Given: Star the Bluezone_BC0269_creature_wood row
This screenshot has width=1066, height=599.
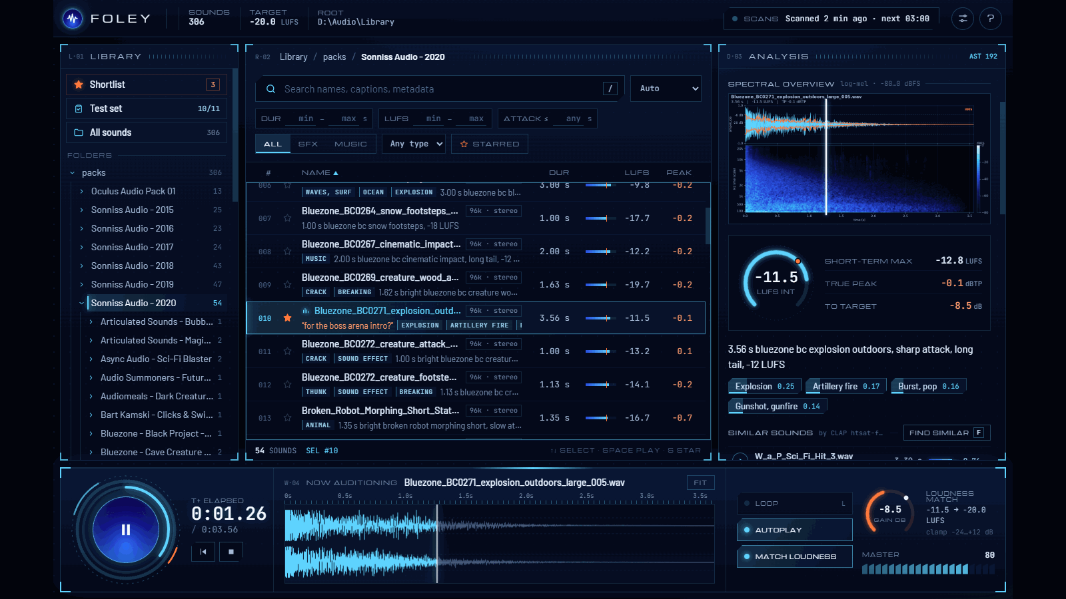Looking at the screenshot, I should 287,285.
